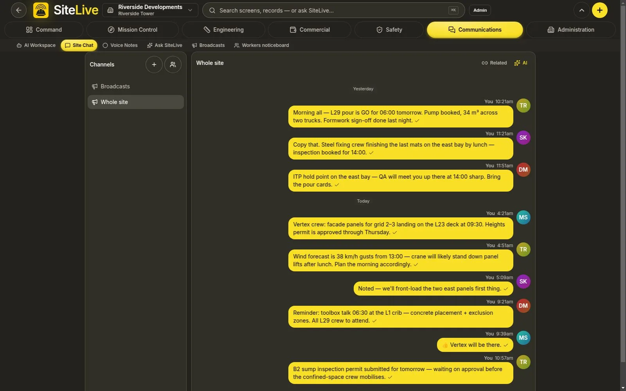Select the Broadcasts channel in list
This screenshot has width=626, height=391.
click(136, 86)
